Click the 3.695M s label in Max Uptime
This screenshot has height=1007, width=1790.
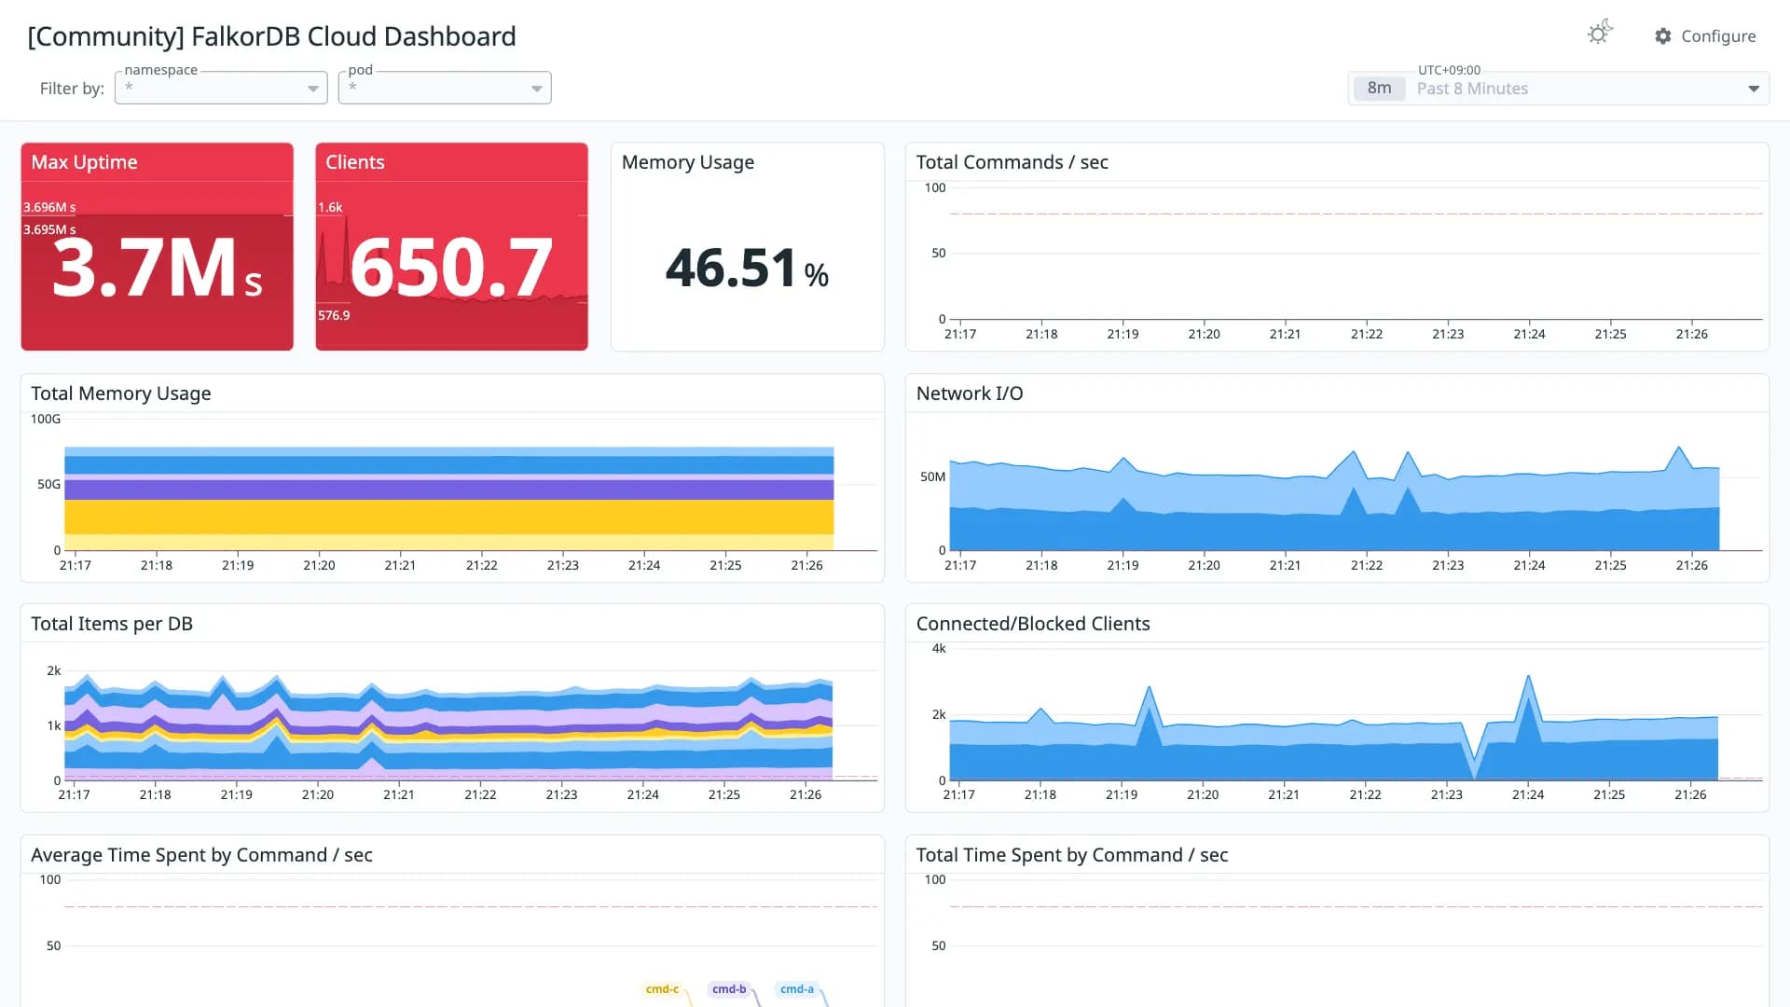coord(49,229)
